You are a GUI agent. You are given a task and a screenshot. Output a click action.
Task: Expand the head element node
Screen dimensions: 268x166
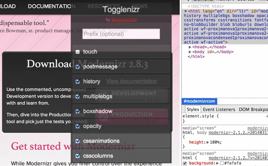(x=190, y=47)
